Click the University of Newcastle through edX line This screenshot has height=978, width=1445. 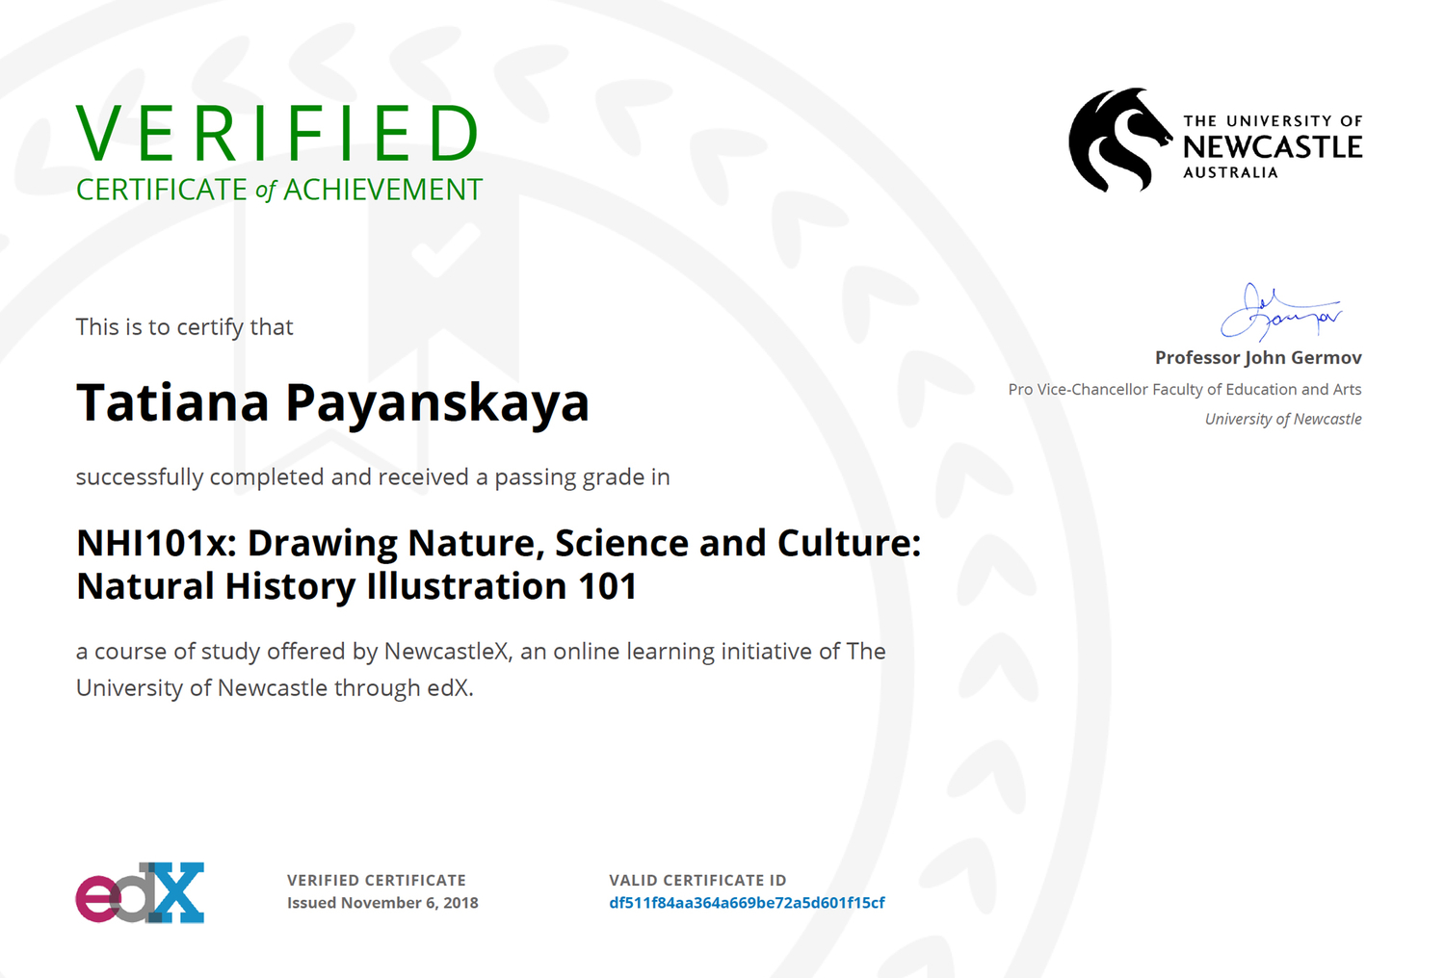275,688
